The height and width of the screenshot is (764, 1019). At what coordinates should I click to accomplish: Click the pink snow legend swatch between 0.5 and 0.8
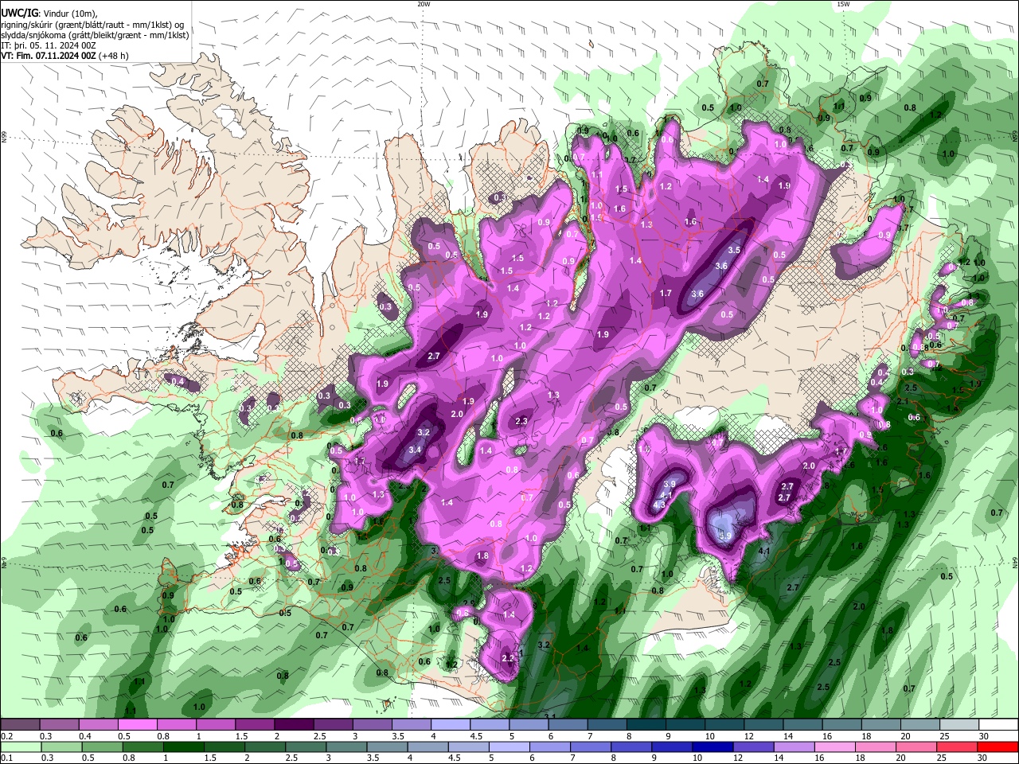tap(137, 725)
